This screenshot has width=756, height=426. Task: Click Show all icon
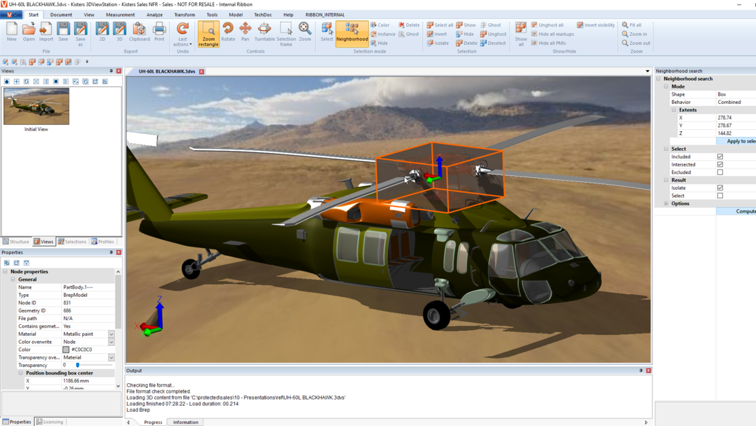[x=521, y=34]
